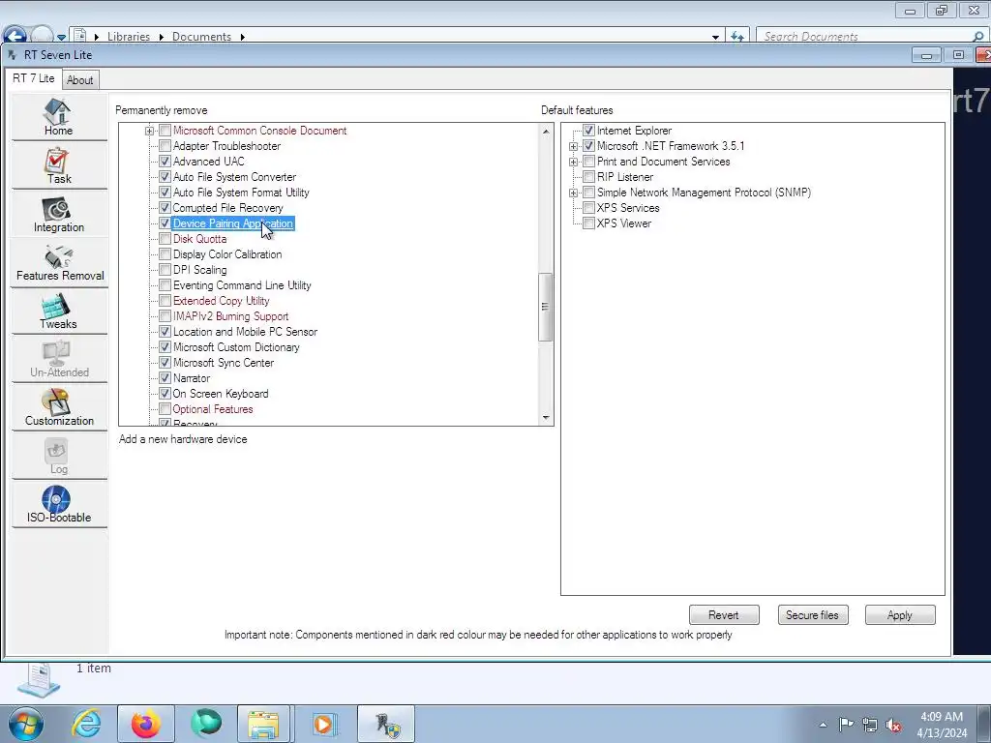Select the RT 7 Lite tab
Viewport: 991px width, 743px height.
coord(34,78)
